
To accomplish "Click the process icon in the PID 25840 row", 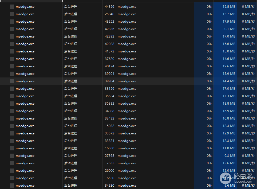I will (x=12, y=14).
